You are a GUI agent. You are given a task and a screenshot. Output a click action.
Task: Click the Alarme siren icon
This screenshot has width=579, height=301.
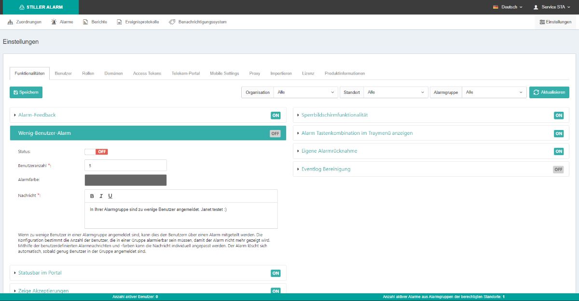pyautogui.click(x=54, y=22)
